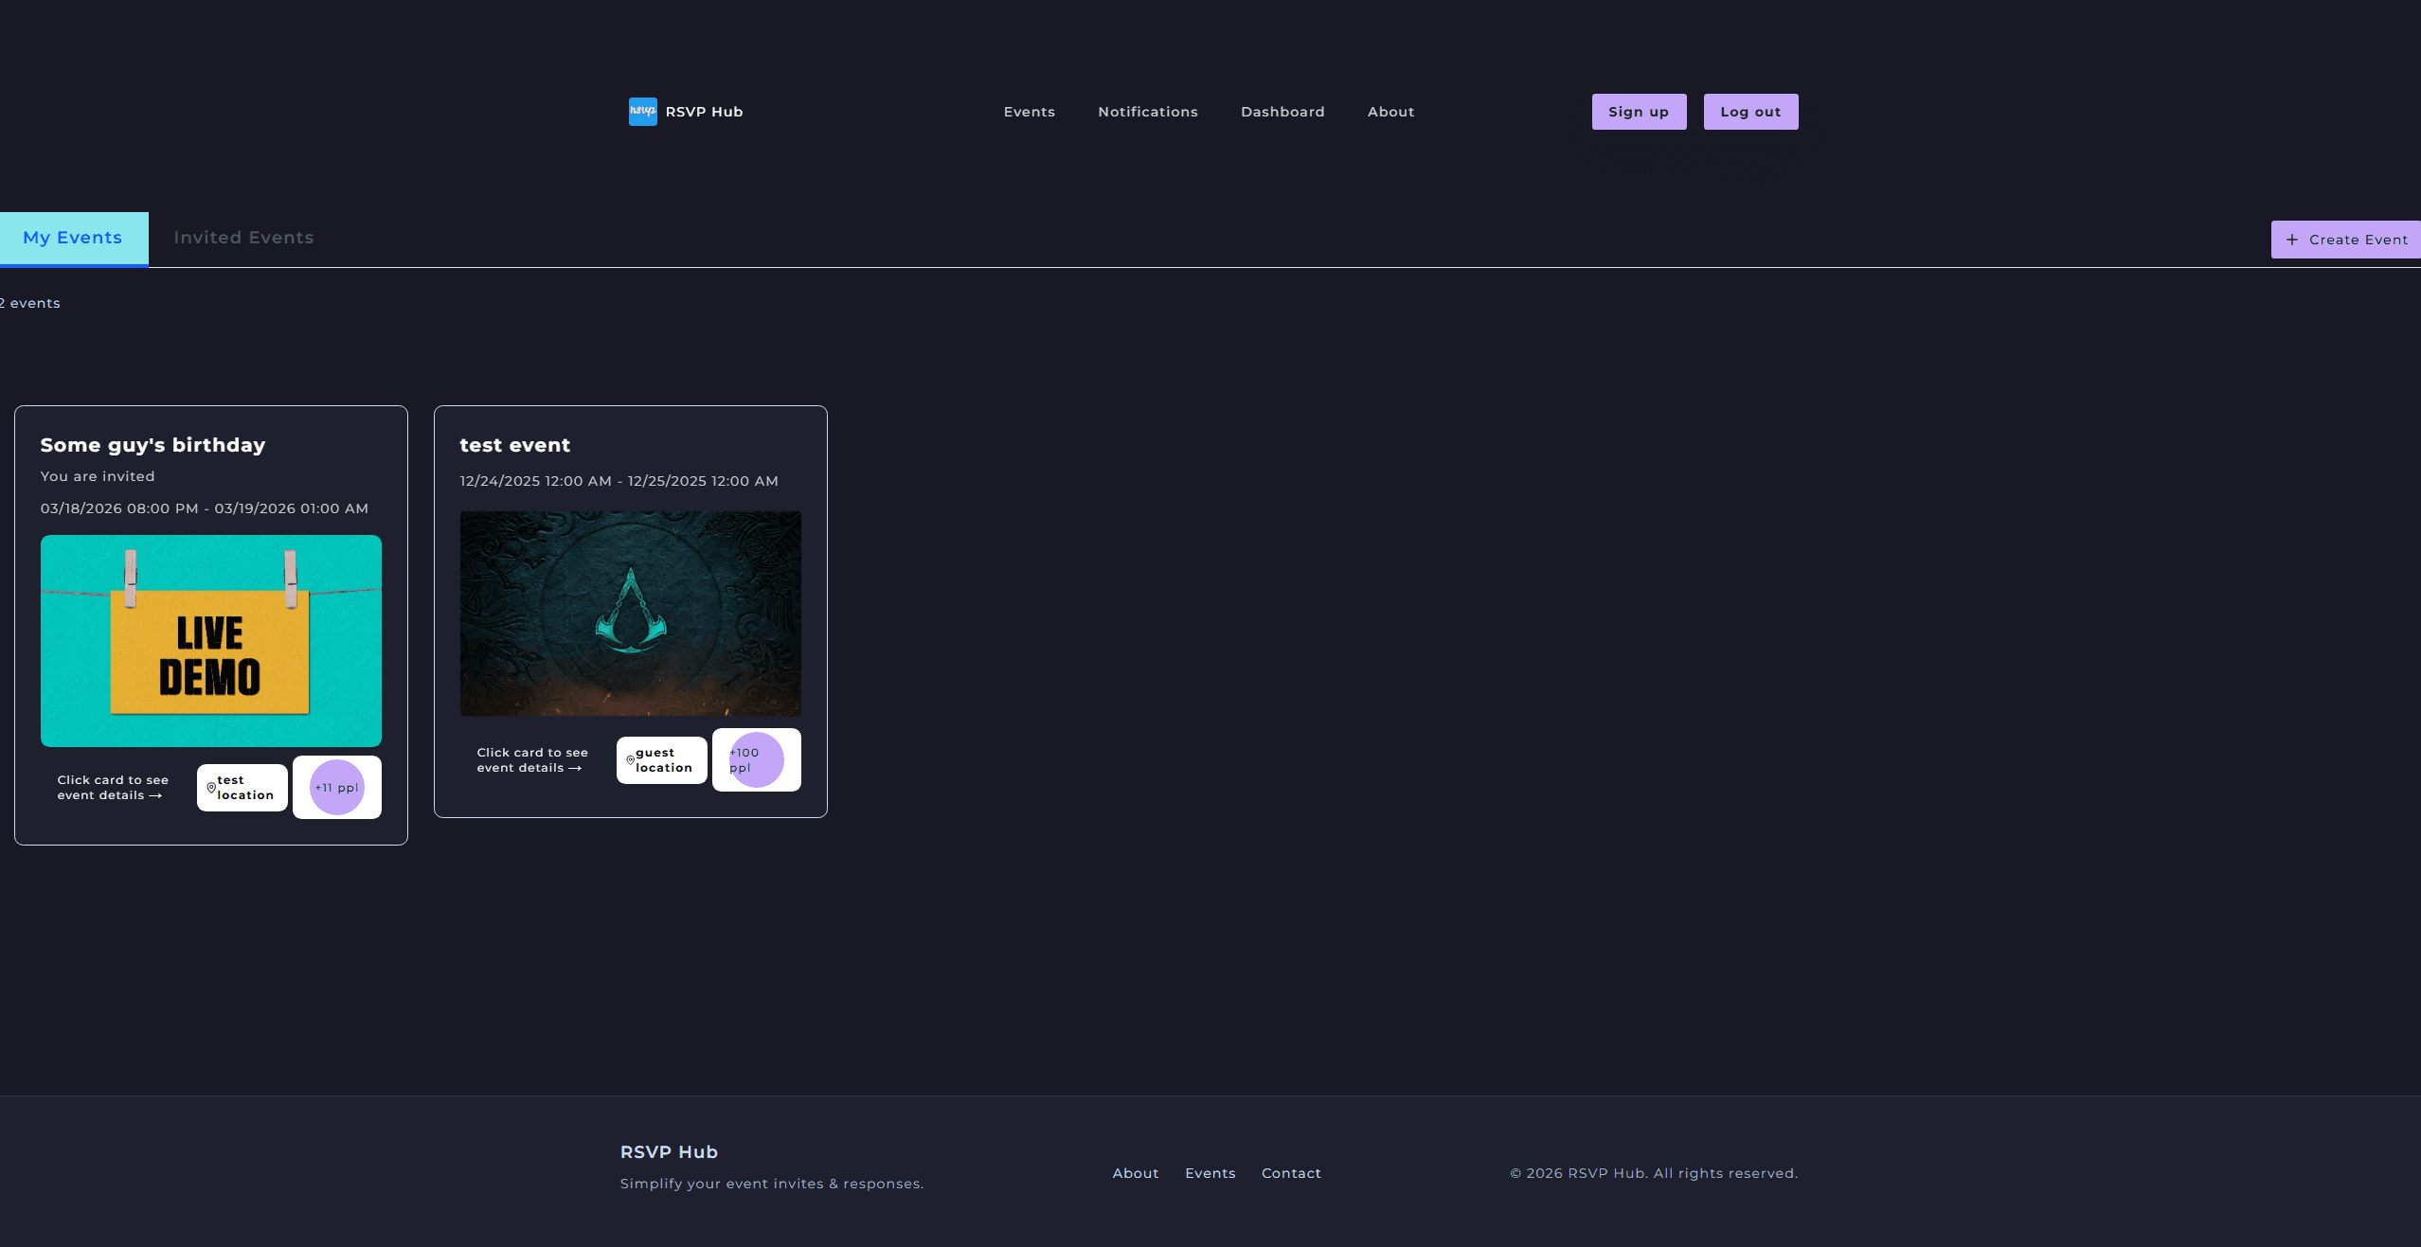
Task: Click About in the footer links
Action: pyautogui.click(x=1135, y=1173)
